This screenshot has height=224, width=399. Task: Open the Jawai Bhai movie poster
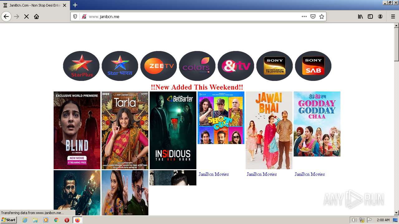click(x=269, y=130)
